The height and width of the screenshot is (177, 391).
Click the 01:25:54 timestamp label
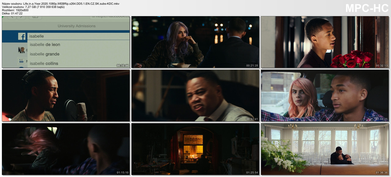click(x=252, y=172)
